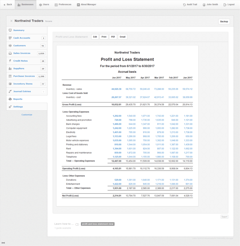
Task: Click the Credit Notes lightning icon
Action: pos(10,61)
